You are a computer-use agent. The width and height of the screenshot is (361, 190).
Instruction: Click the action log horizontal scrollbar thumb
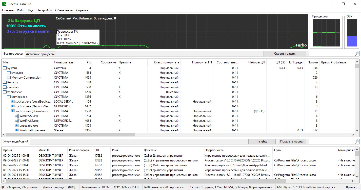pyautogui.click(x=146, y=181)
